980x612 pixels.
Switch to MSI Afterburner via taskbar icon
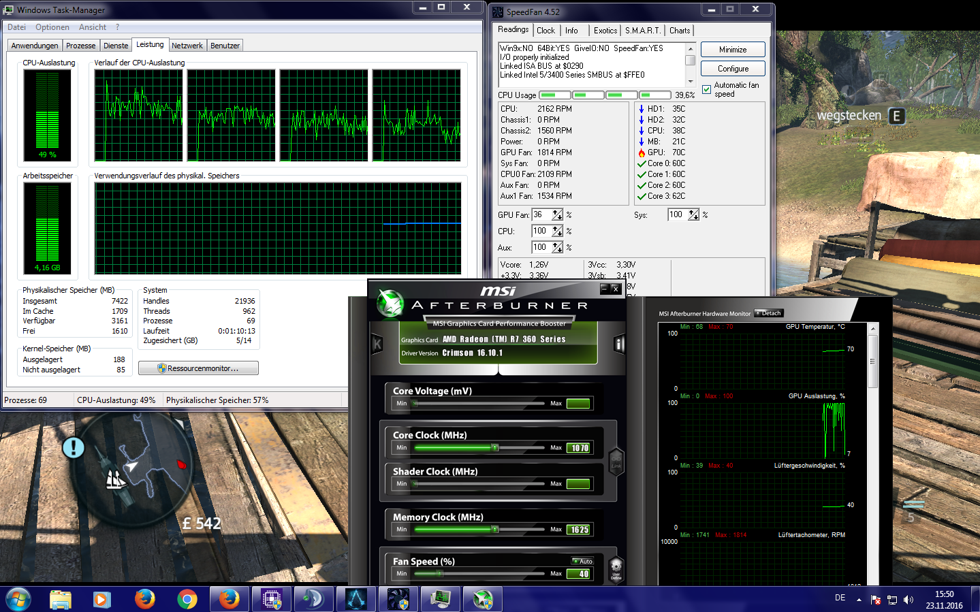coord(483,599)
